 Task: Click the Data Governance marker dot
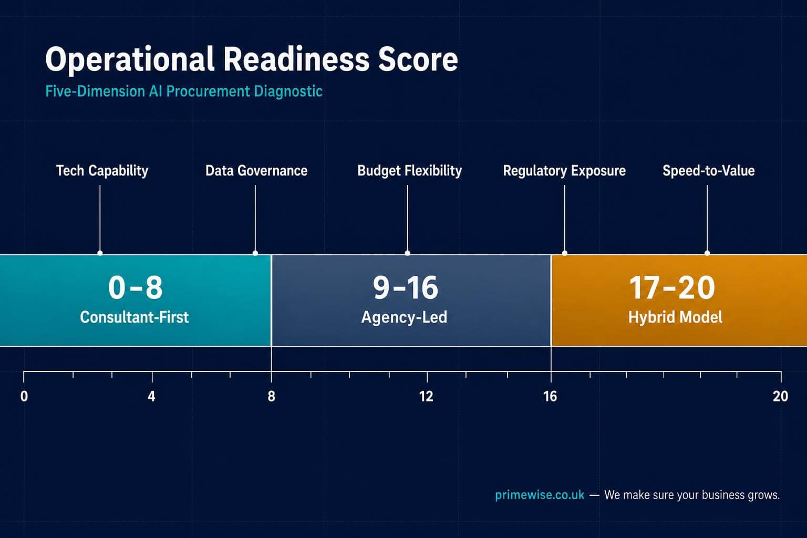[255, 253]
